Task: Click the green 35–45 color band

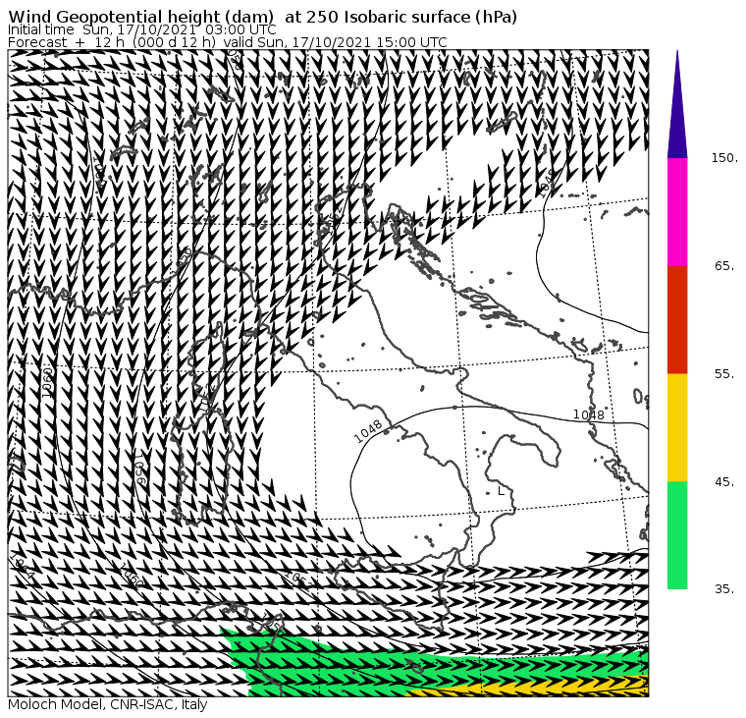Action: tap(677, 535)
